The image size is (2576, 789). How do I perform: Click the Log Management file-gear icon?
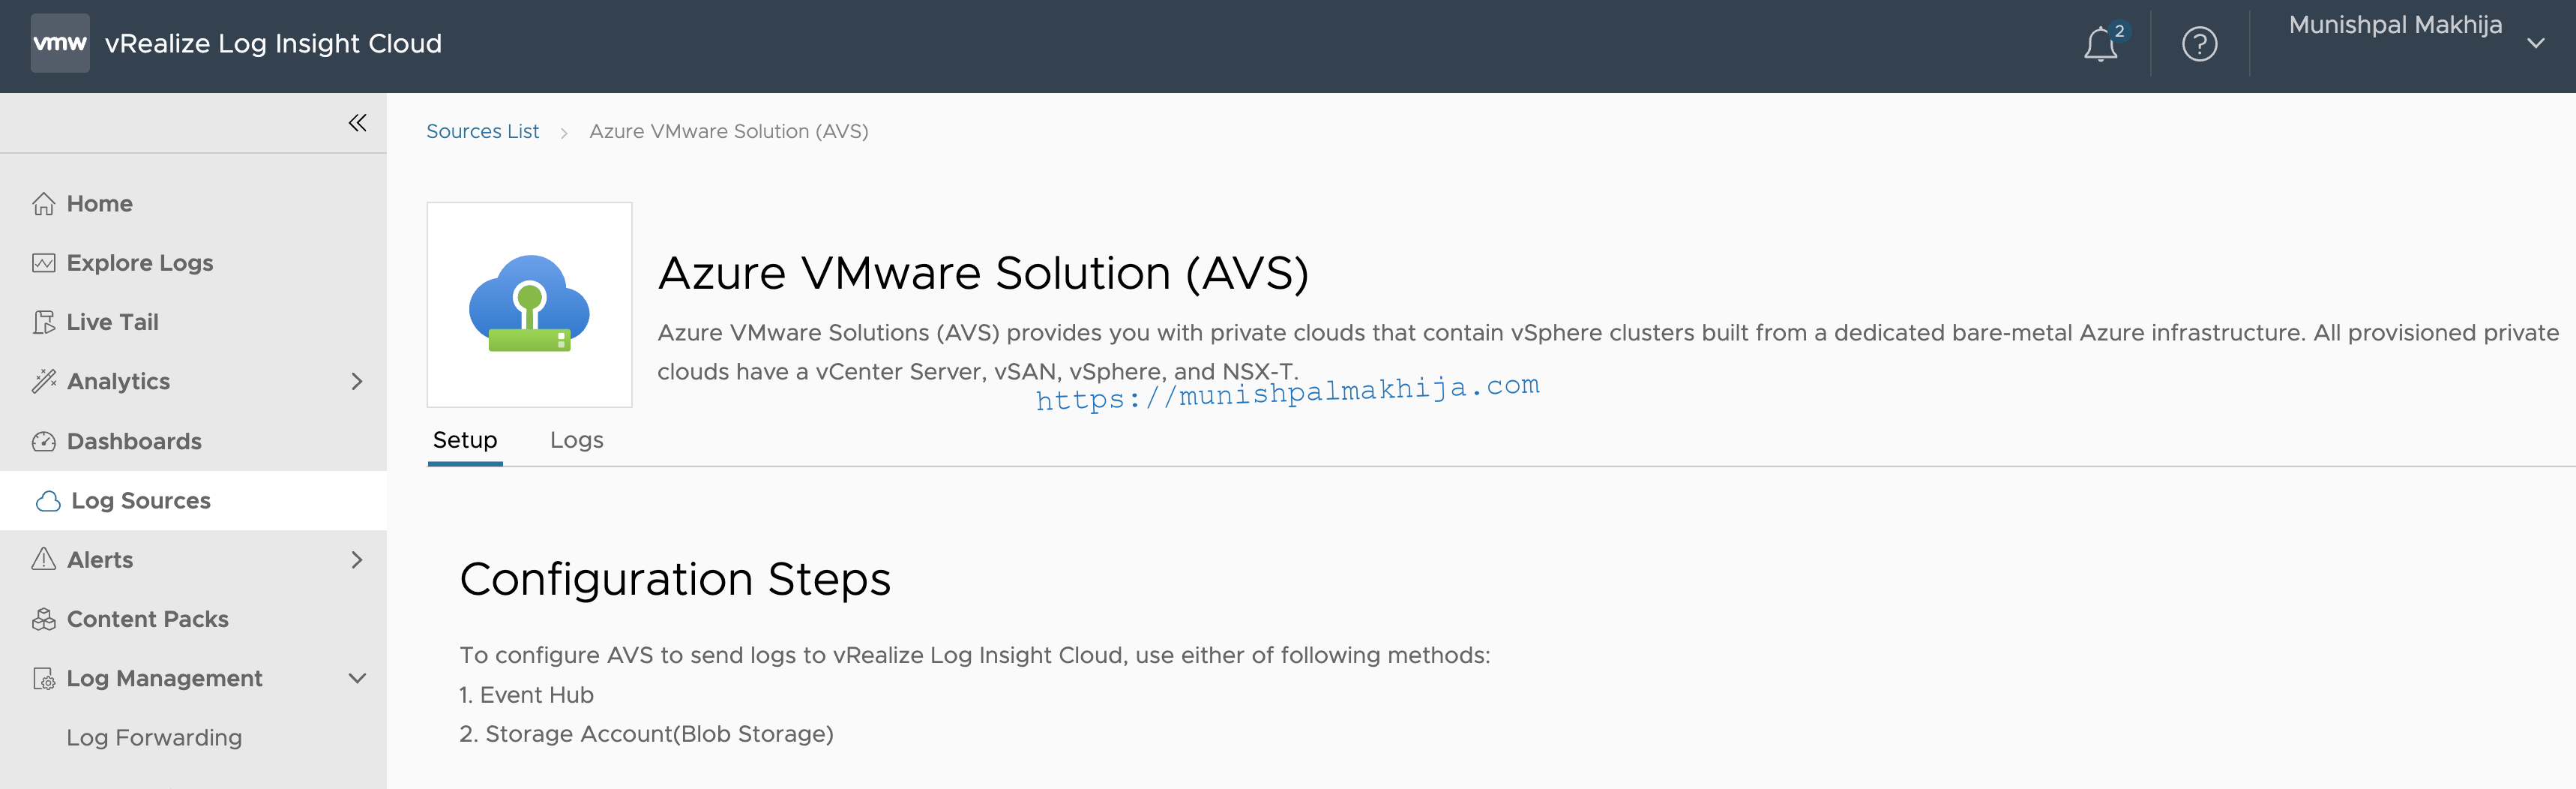pyautogui.click(x=43, y=678)
